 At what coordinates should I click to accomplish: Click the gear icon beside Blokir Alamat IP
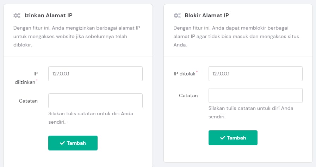[x=177, y=16]
